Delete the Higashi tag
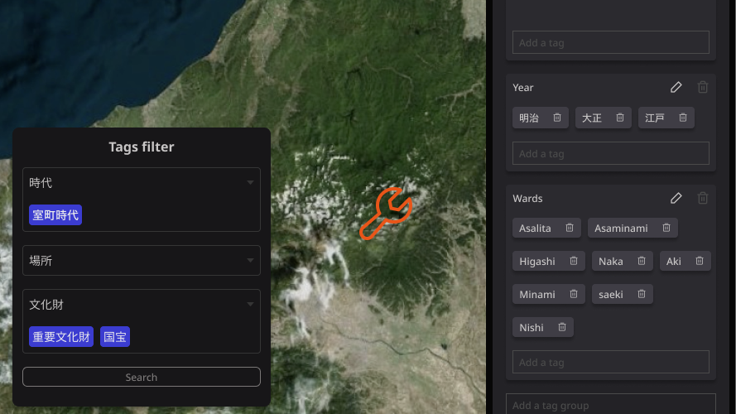736x414 pixels. click(x=574, y=261)
